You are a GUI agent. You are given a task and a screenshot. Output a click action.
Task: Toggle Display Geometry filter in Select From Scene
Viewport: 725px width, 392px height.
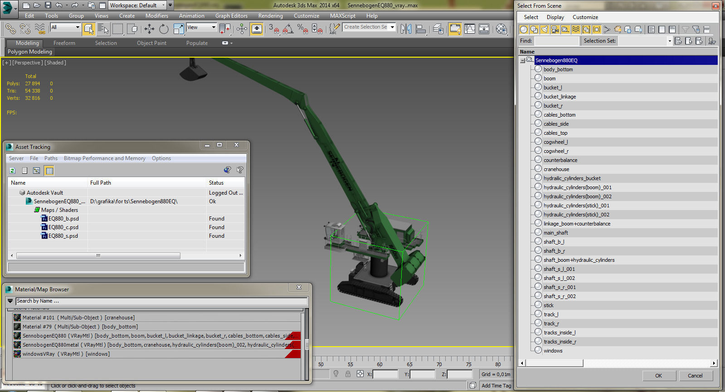click(524, 29)
